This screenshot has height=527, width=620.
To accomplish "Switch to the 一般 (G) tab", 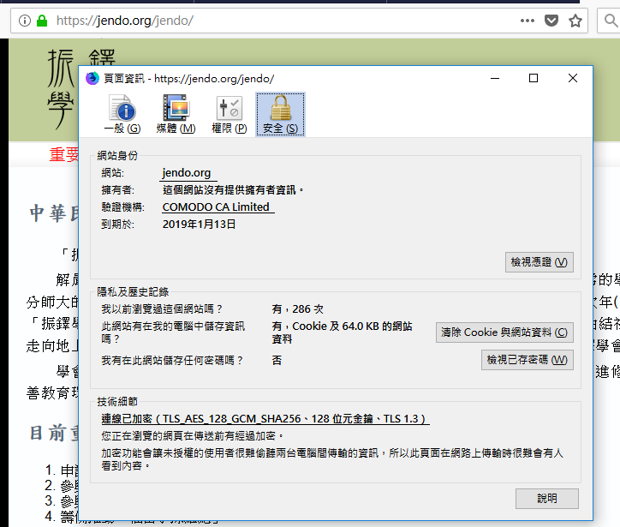I will pyautogui.click(x=122, y=115).
